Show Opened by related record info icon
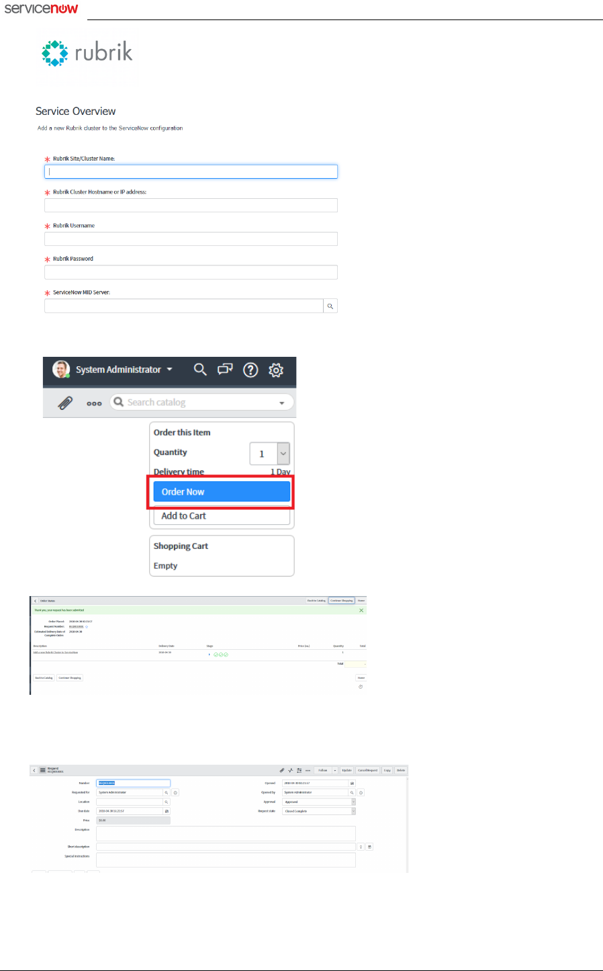Viewport: 603px width, 971px height. coord(361,793)
